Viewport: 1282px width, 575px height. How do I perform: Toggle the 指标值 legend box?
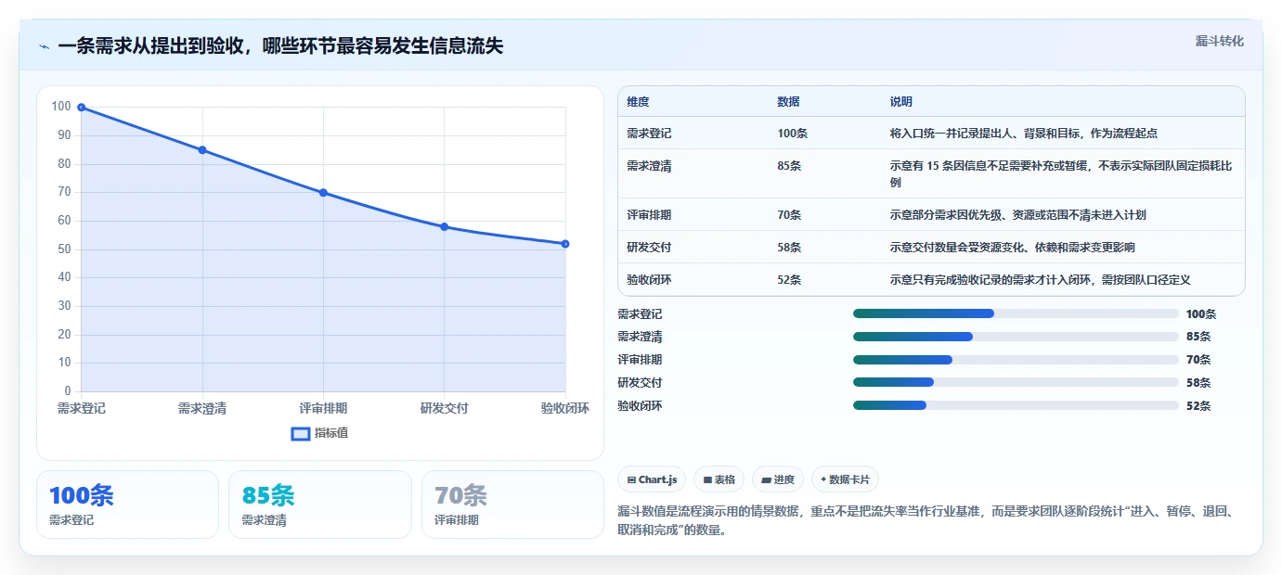click(x=301, y=433)
